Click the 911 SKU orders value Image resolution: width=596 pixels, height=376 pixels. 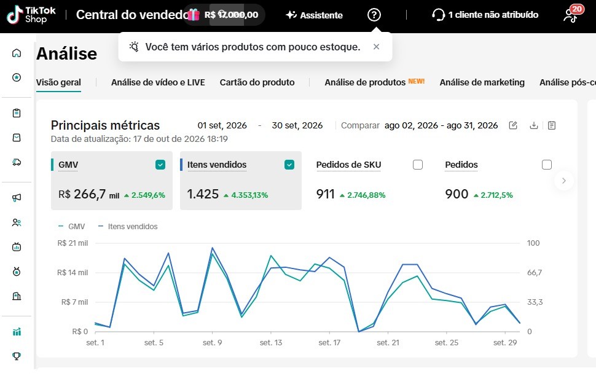326,194
